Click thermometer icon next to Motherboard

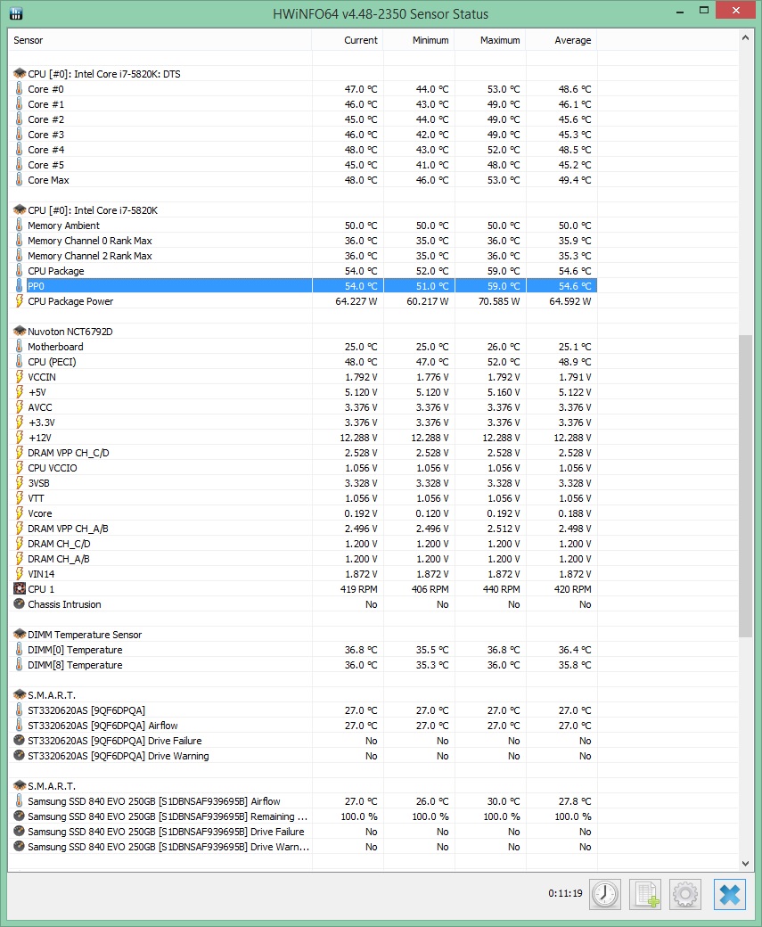pyautogui.click(x=19, y=347)
